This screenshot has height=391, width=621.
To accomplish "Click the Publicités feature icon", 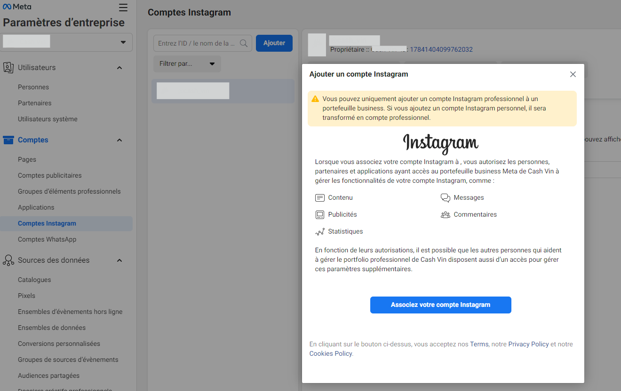I will (x=320, y=215).
